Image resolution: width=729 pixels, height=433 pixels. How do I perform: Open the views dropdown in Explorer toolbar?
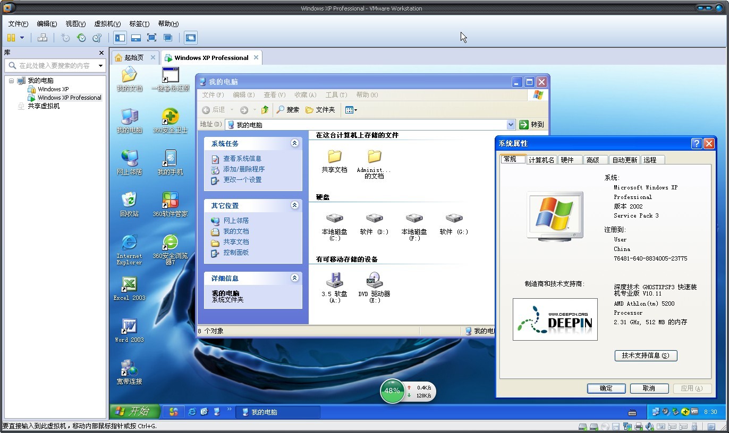351,110
